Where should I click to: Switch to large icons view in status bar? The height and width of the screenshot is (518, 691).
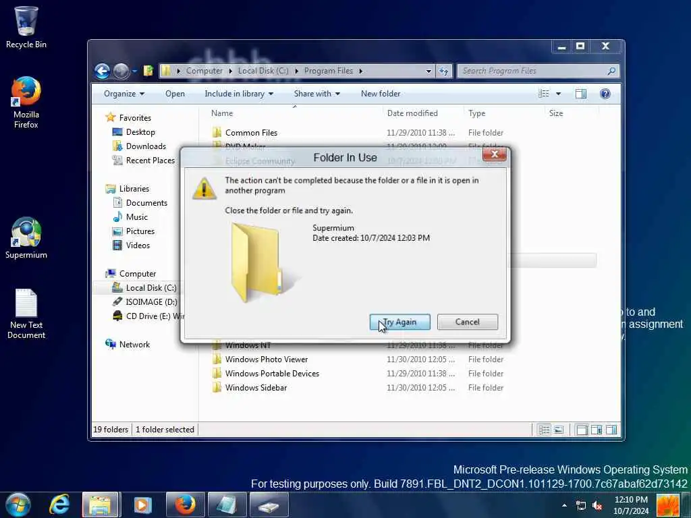(x=558, y=430)
